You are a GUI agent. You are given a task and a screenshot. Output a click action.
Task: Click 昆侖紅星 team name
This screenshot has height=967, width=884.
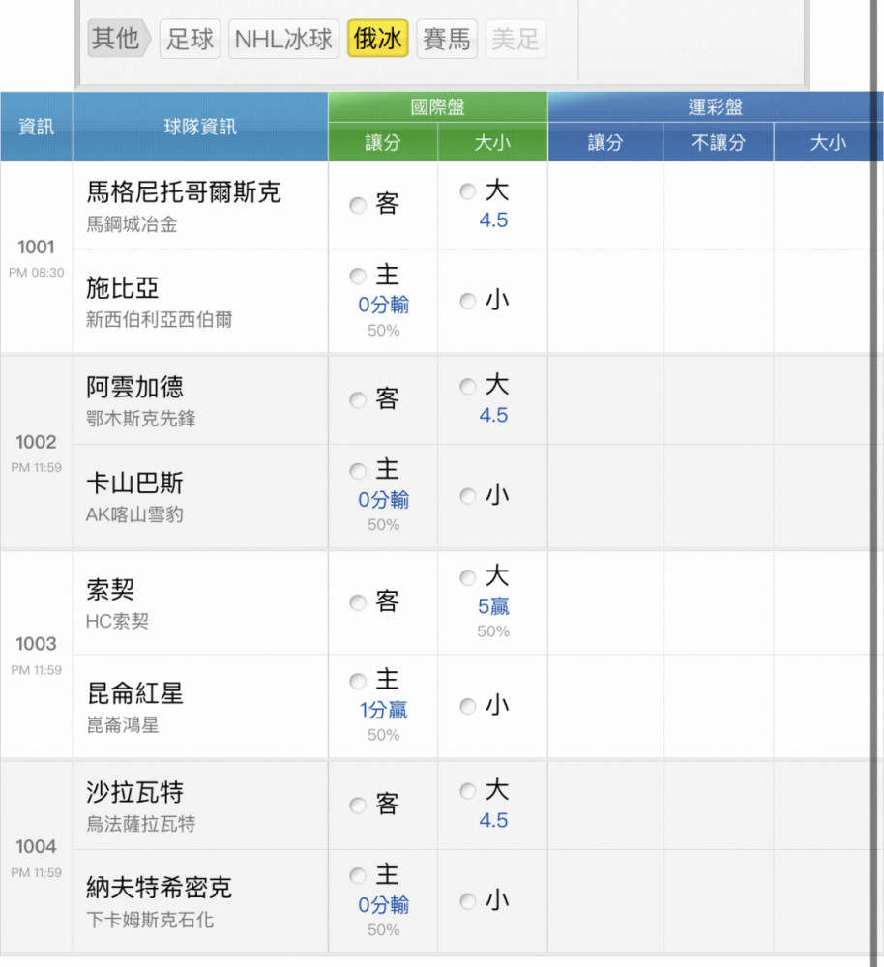coord(134,693)
